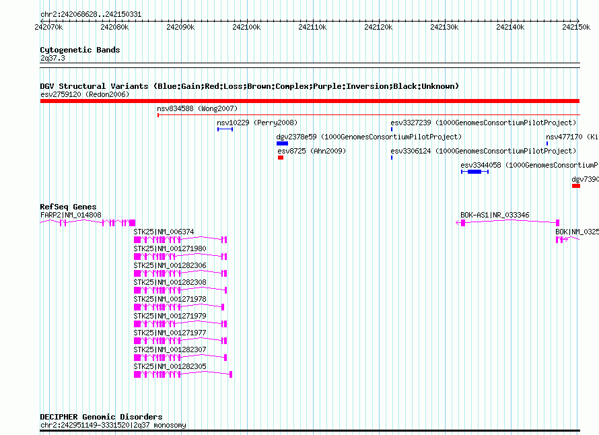
Task: Click the 2q37.3 band label
Action: [x=52, y=58]
